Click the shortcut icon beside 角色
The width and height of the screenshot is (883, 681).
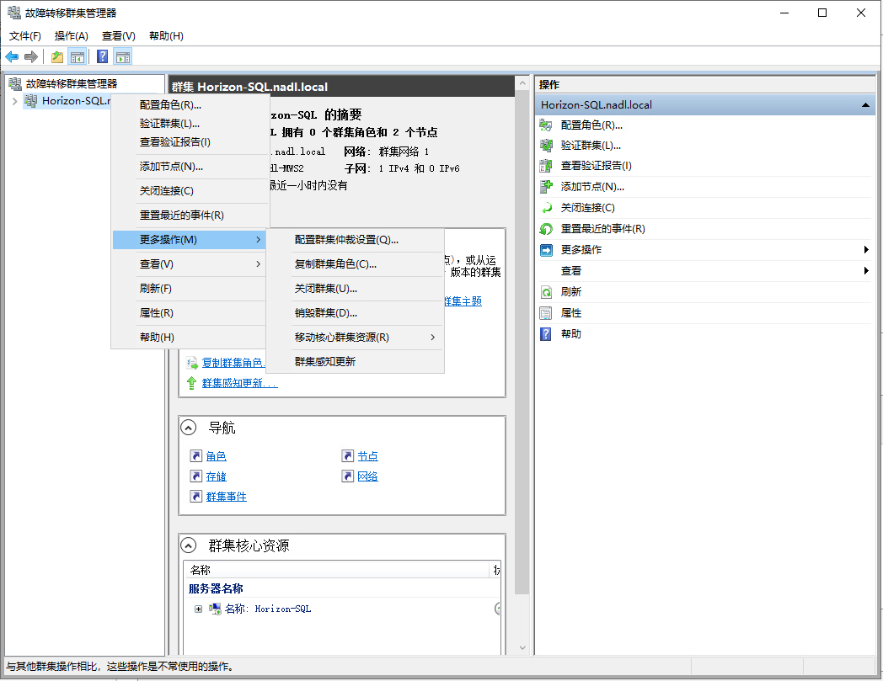point(196,456)
